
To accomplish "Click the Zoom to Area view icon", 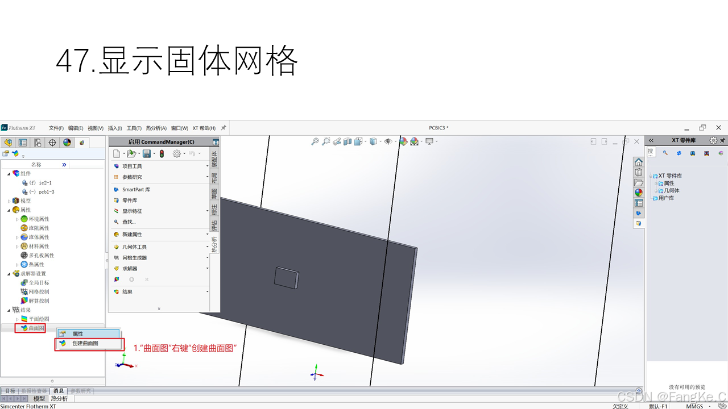I will coord(326,141).
